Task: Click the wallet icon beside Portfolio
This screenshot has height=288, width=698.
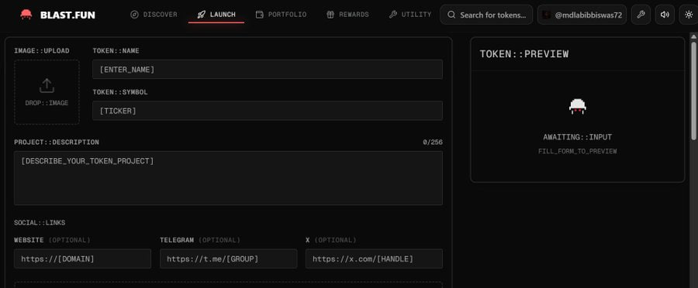Action: pos(260,15)
